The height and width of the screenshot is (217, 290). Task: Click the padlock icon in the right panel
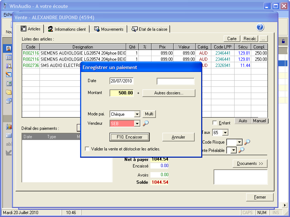283,41
